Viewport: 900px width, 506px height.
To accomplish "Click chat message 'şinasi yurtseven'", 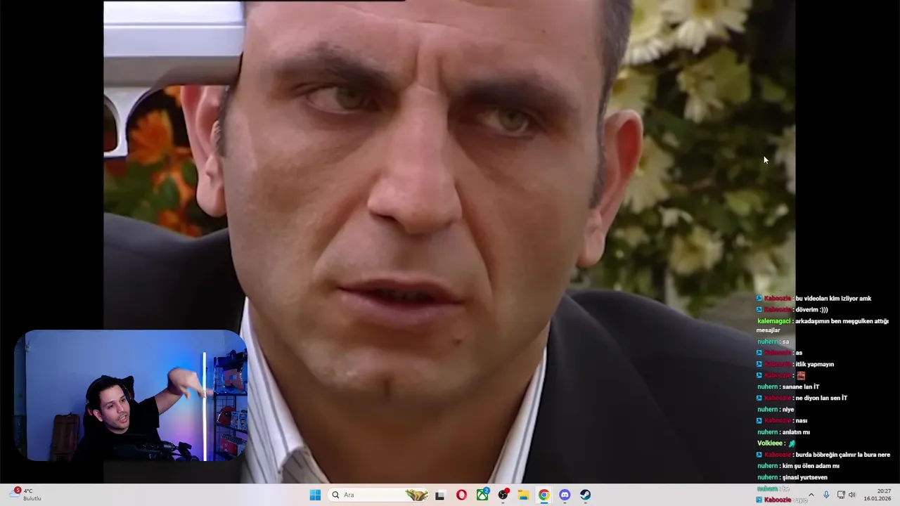I will tap(804, 477).
